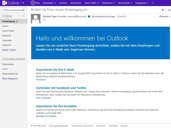The height and width of the screenshot is (128, 171).
Task: Open the Impressum footer link
Action: tap(101, 126)
